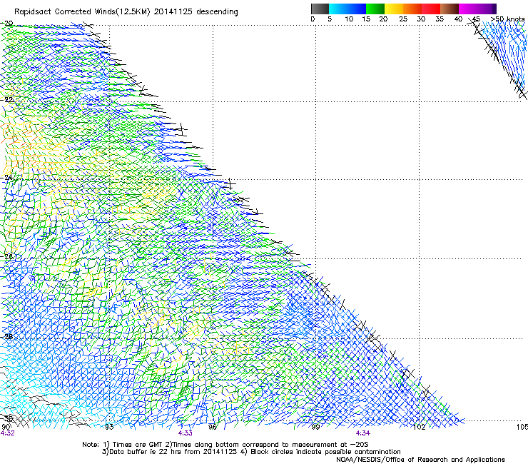Click the legend tick label '25'
Viewport: 528px width, 464px height.
point(403,19)
